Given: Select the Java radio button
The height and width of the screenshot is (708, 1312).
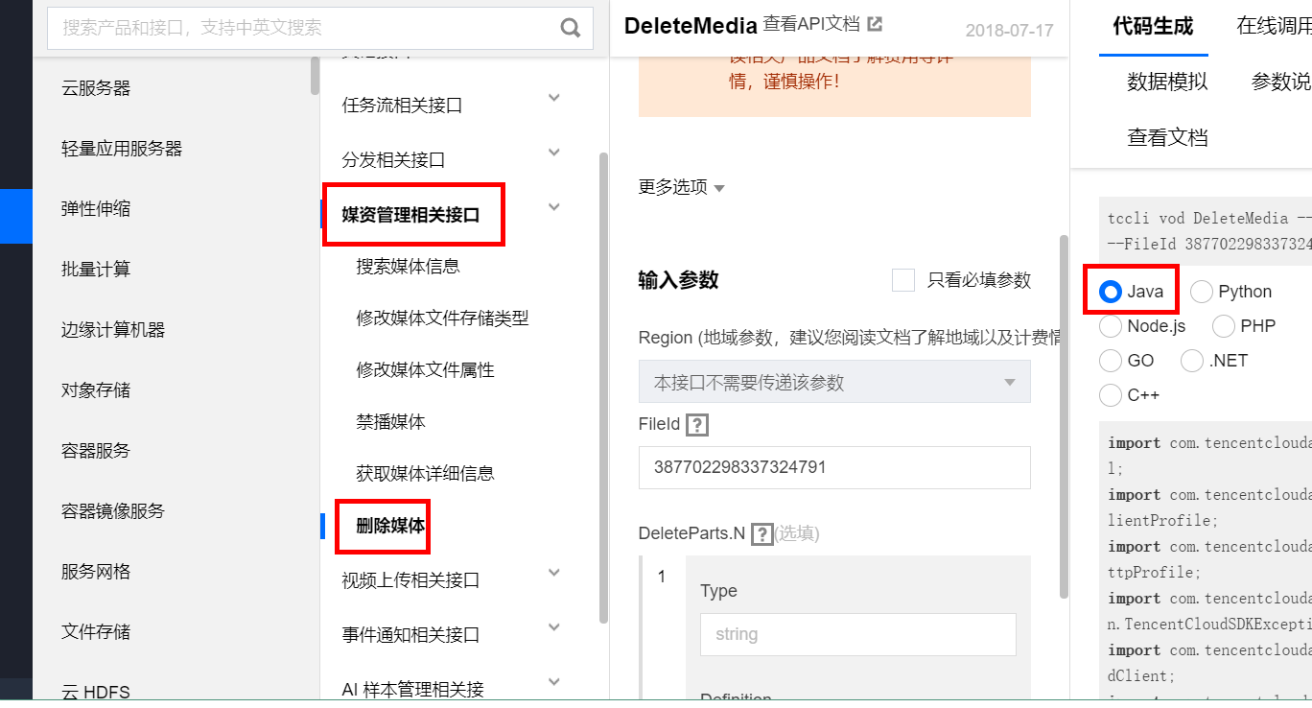Looking at the screenshot, I should click(x=1110, y=290).
